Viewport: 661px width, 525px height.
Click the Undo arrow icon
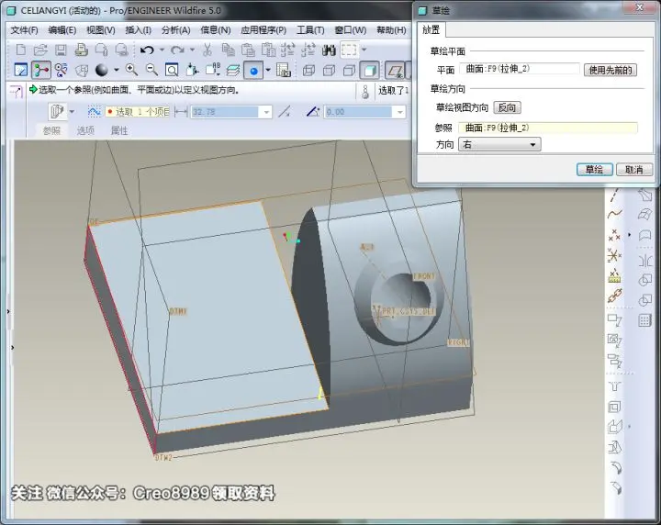[x=147, y=50]
